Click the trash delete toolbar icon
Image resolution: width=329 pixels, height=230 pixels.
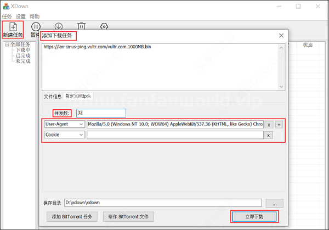[81, 26]
